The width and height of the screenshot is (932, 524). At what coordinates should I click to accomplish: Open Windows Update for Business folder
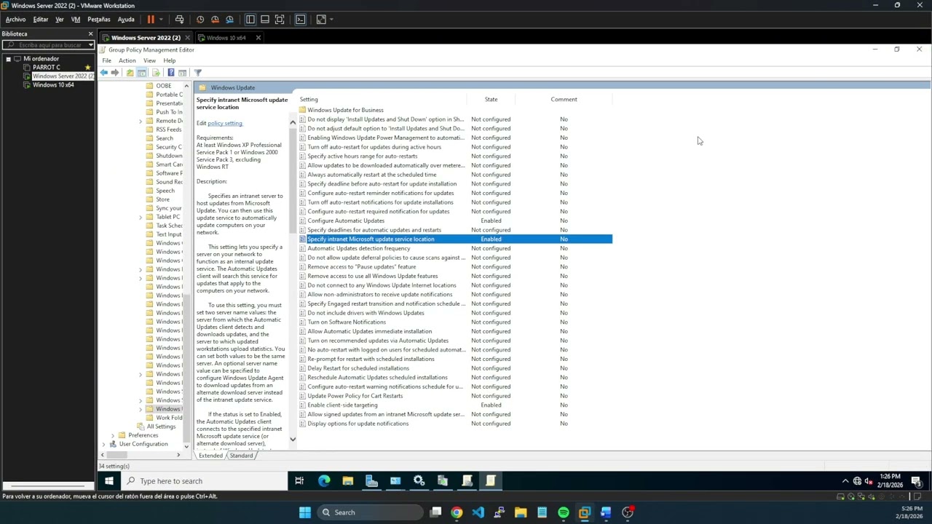pos(345,110)
